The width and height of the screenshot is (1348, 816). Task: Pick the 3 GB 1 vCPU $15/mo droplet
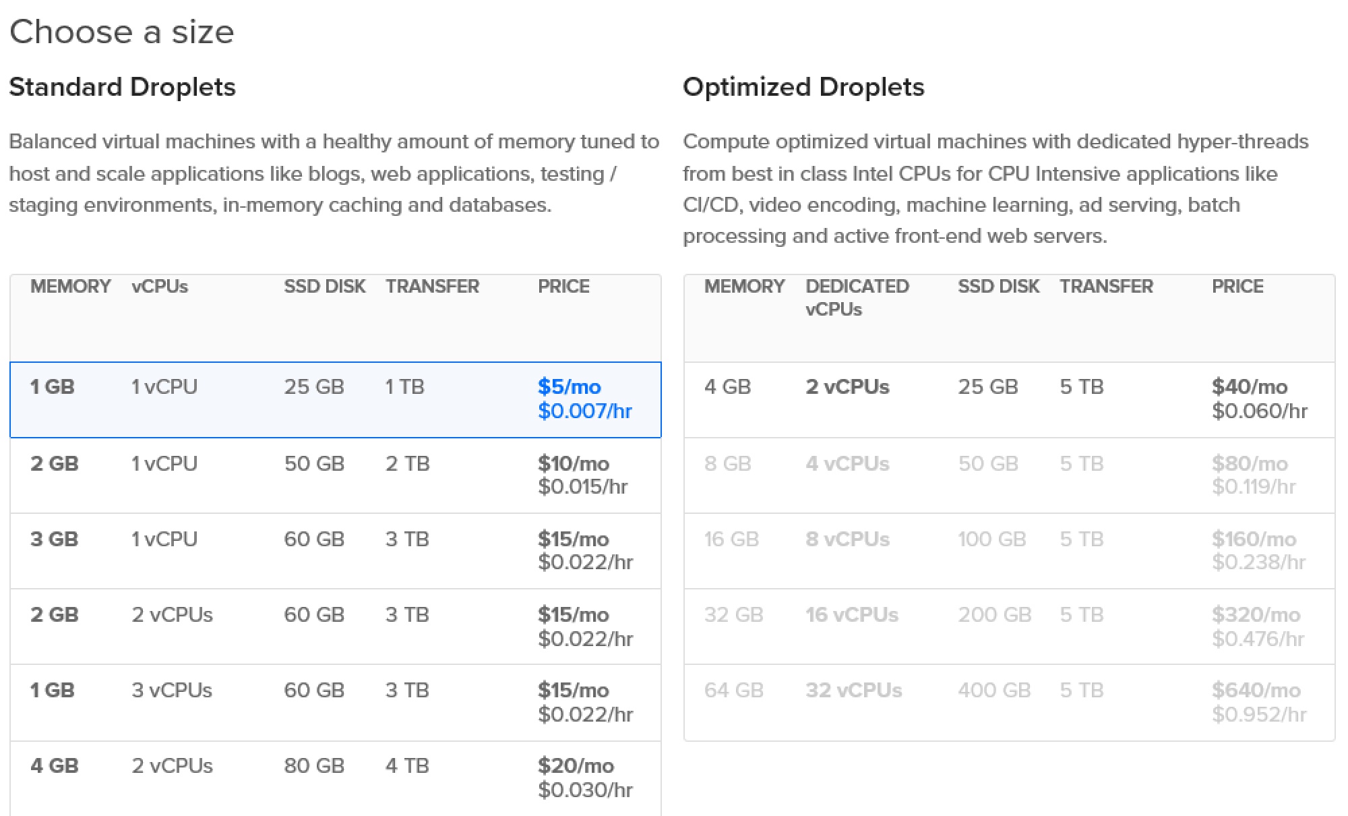coord(335,551)
